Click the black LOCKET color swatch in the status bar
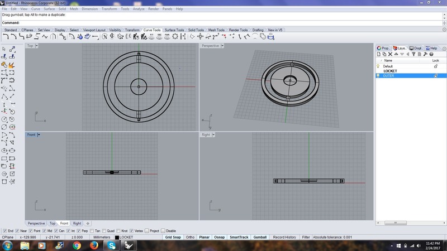 (x=117, y=238)
